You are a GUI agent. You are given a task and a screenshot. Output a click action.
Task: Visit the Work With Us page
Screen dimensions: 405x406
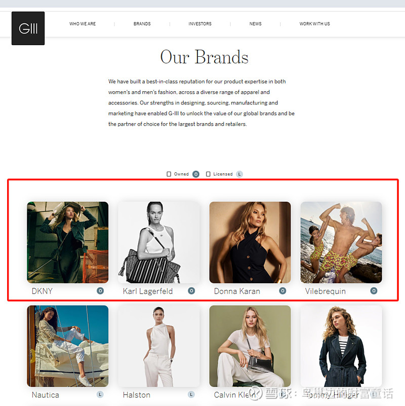click(315, 24)
